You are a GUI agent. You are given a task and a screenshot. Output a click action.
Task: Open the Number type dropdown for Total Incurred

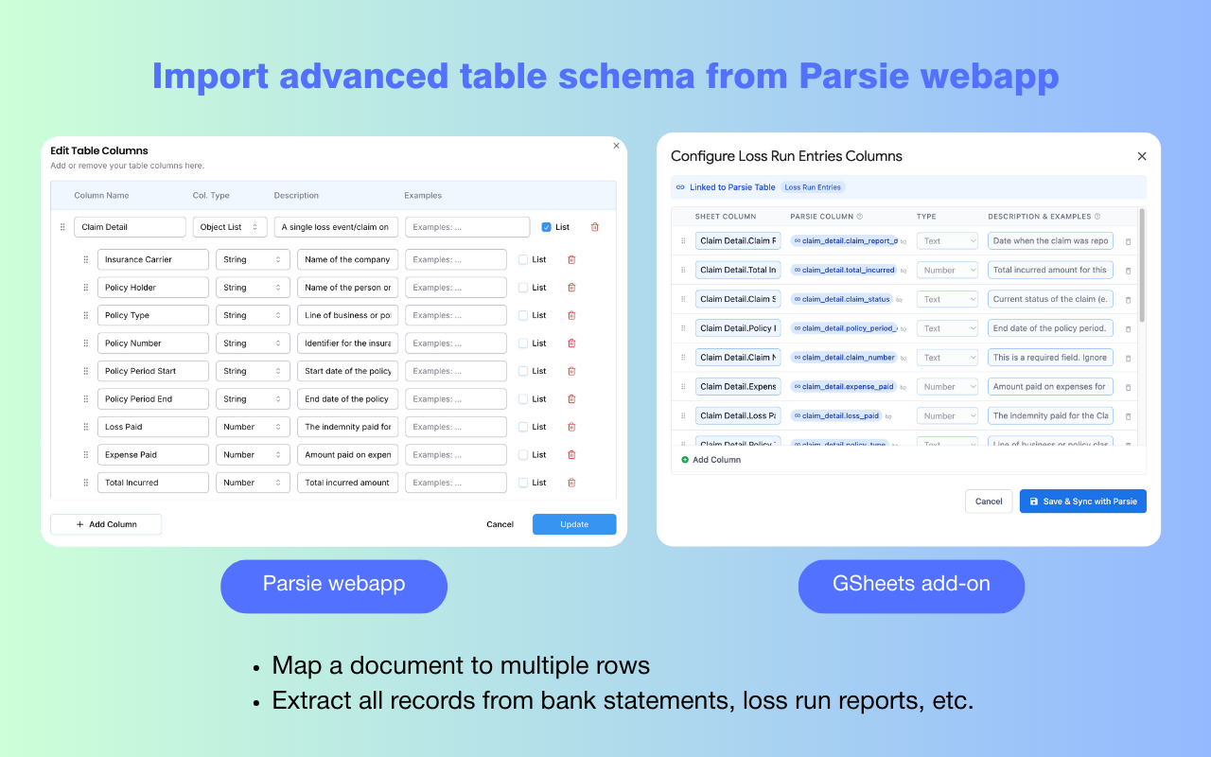253,483
